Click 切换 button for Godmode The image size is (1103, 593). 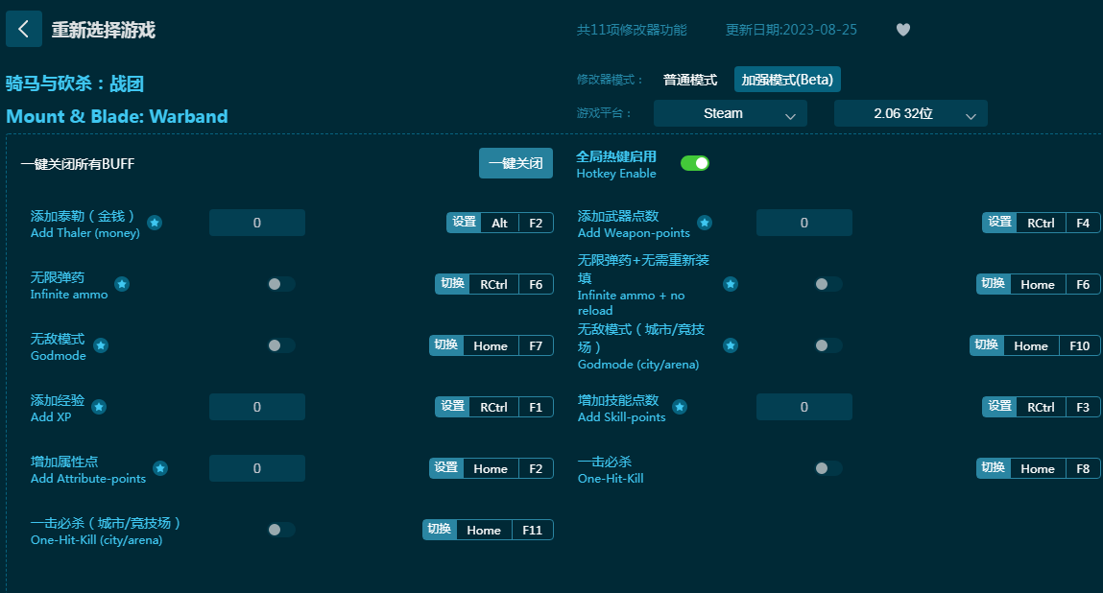pos(446,344)
